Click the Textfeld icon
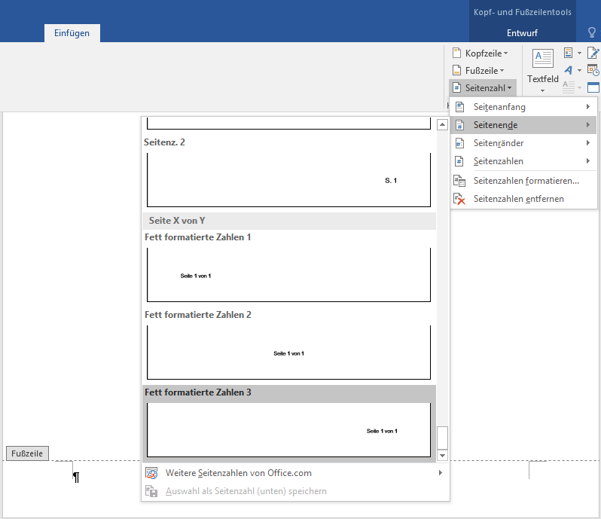The image size is (601, 519). pyautogui.click(x=542, y=59)
